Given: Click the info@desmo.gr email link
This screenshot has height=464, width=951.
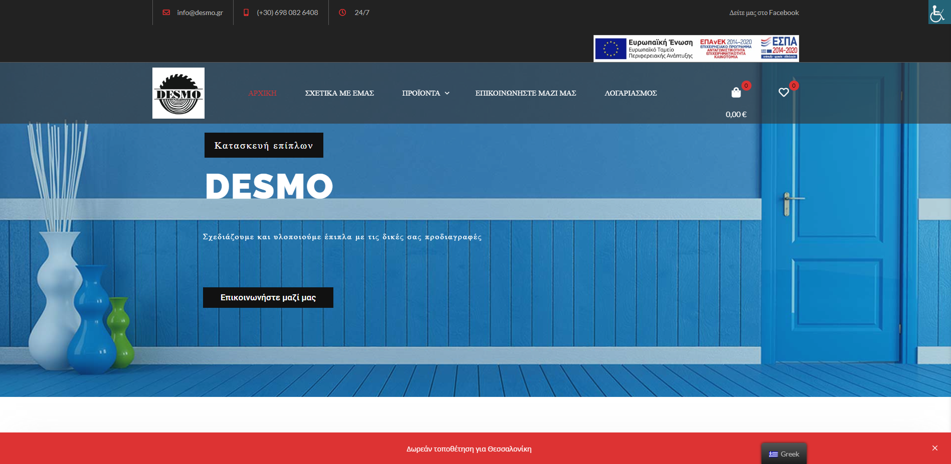Looking at the screenshot, I should (x=200, y=13).
